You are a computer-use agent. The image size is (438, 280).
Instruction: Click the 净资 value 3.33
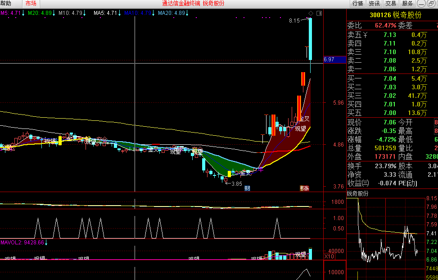[x=390, y=175]
